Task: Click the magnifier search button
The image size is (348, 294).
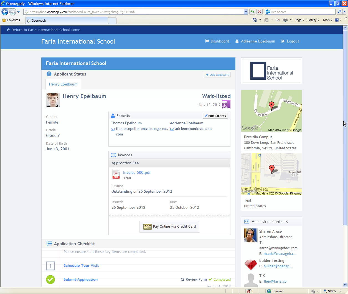Action: pyautogui.click(x=339, y=12)
